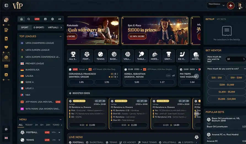
Task: Select the Football sport tile
Action: point(87,56)
